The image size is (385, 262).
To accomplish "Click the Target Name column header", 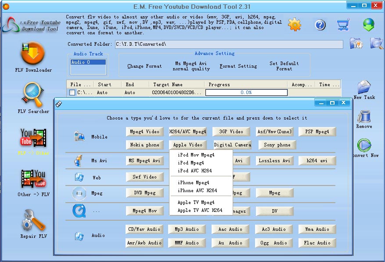I will pyautogui.click(x=176, y=84).
